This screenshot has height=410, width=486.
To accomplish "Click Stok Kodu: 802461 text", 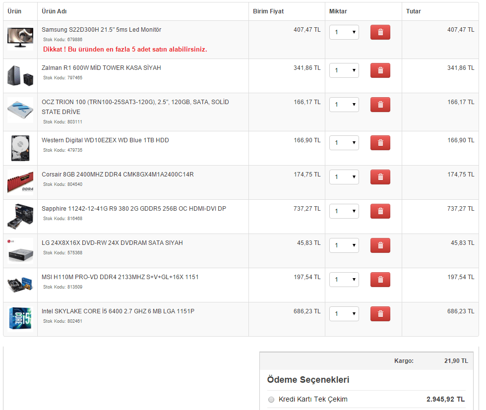I will tap(62, 321).
